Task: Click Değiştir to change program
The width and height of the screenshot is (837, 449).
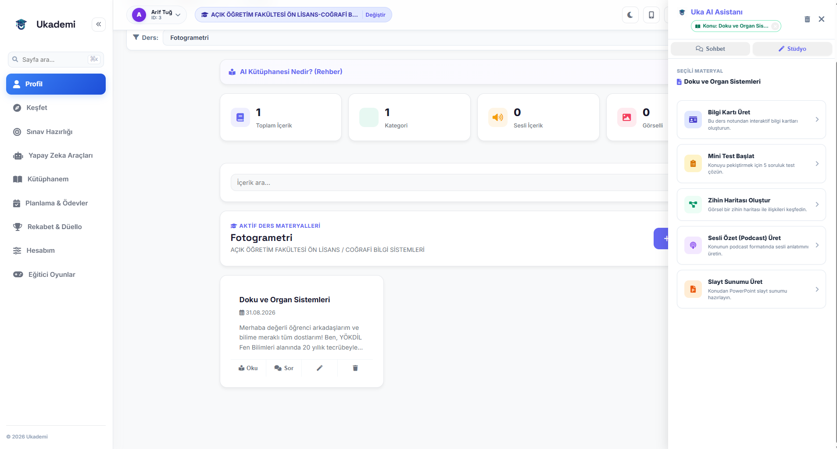Action: pyautogui.click(x=376, y=15)
